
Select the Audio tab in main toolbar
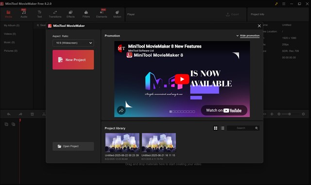pyautogui.click(x=24, y=14)
